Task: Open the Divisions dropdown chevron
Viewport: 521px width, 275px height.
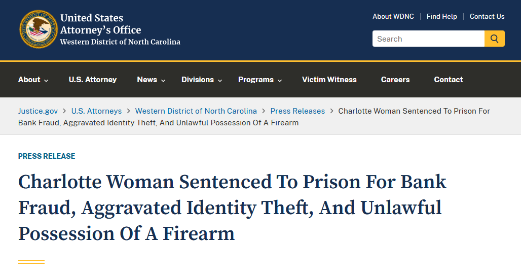Action: click(x=220, y=81)
